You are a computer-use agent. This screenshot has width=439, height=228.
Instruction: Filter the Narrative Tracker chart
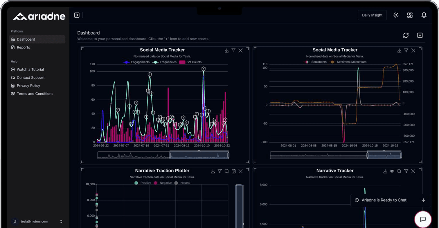406,171
